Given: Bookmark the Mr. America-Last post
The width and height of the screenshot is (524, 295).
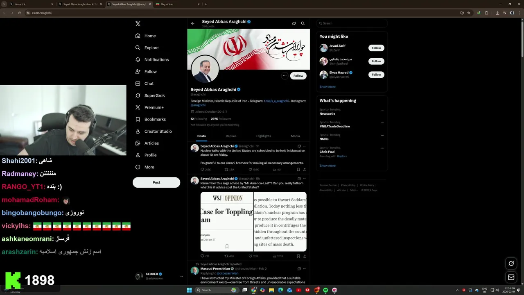Looking at the screenshot, I should click(298, 256).
